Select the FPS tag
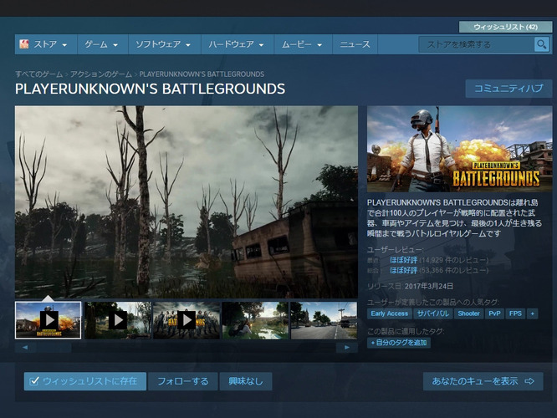 tap(515, 313)
